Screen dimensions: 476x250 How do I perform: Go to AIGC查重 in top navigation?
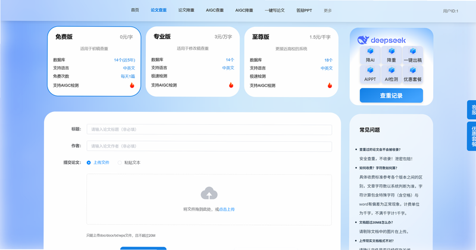pyautogui.click(x=215, y=10)
